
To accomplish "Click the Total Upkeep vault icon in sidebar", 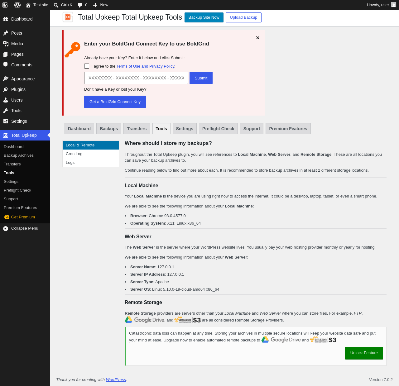I will click(6, 135).
